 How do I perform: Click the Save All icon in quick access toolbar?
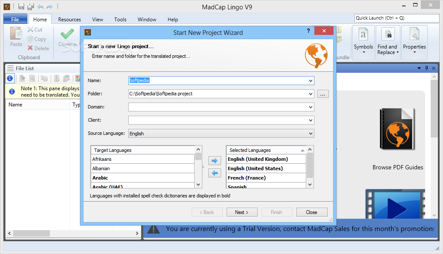(31, 6)
